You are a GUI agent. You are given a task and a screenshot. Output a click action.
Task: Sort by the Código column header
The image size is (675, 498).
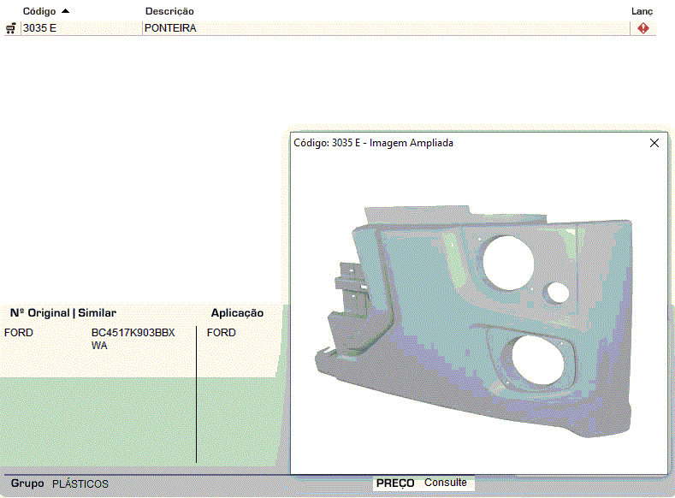(x=38, y=11)
